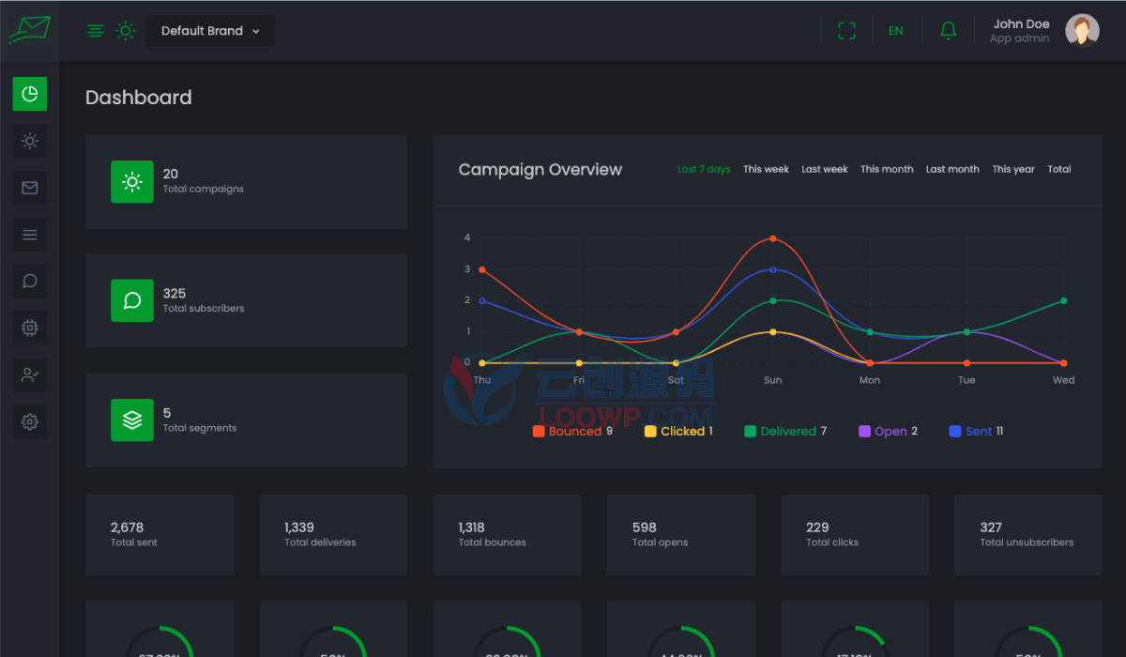The image size is (1126, 657).
Task: Select the Total filter
Action: [1059, 170]
